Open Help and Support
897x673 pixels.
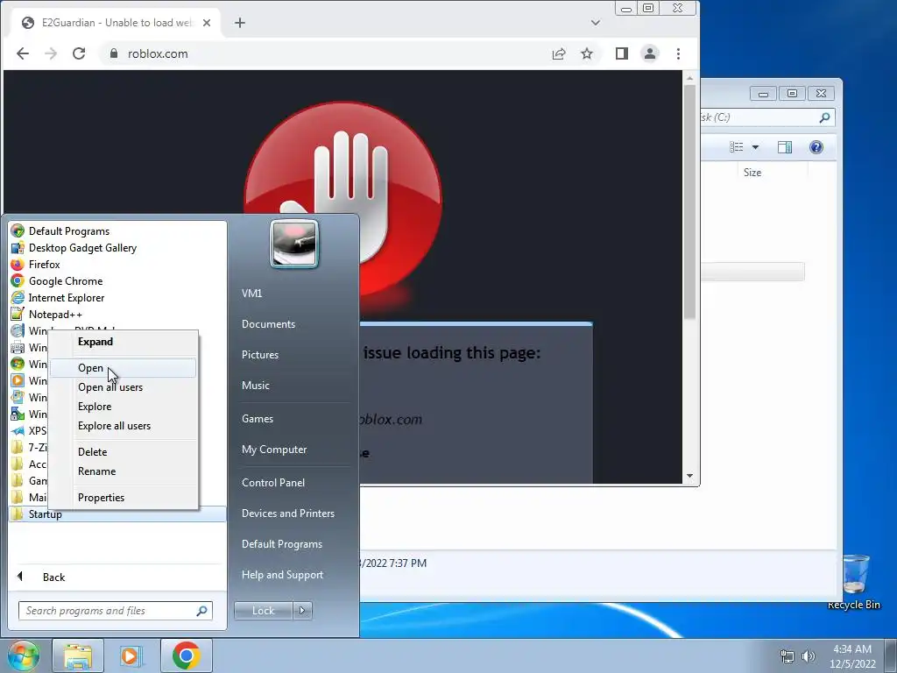(282, 575)
